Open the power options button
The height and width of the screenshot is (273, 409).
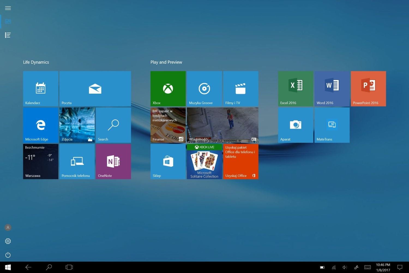point(8,255)
